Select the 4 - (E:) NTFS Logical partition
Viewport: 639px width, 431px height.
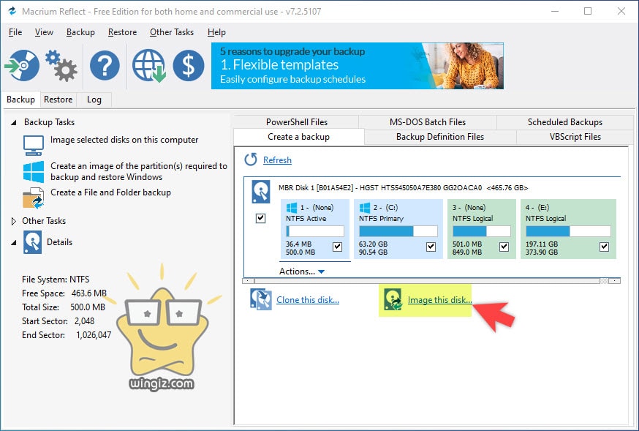click(x=568, y=229)
